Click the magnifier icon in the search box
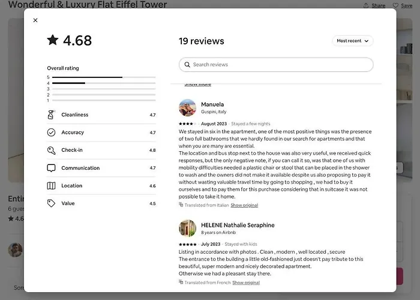 pos(187,65)
